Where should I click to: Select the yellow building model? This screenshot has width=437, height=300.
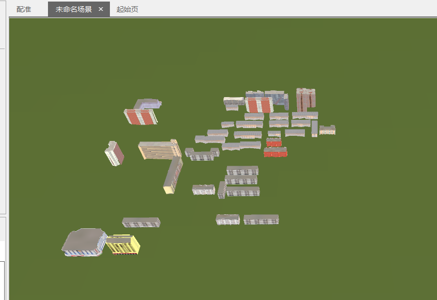coord(123,245)
